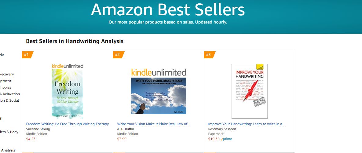The image size is (362, 153).
Task: Open the Write Your Vision Make It Plain link
Action: [x=154, y=124]
